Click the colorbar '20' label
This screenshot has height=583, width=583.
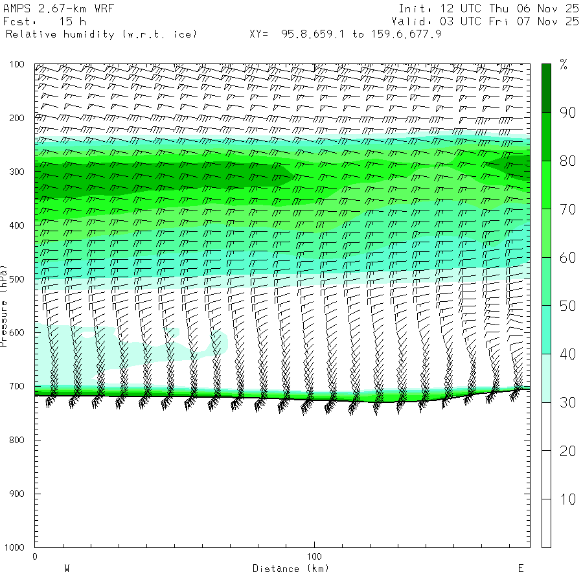coord(567,451)
